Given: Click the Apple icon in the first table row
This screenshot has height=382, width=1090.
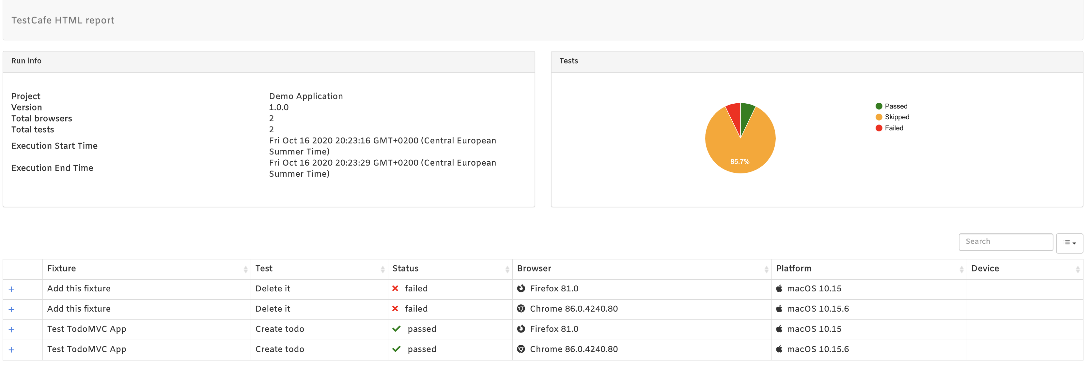Looking at the screenshot, I should point(779,288).
